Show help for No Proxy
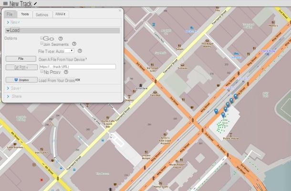The height and width of the screenshot is (191, 291). point(66,72)
